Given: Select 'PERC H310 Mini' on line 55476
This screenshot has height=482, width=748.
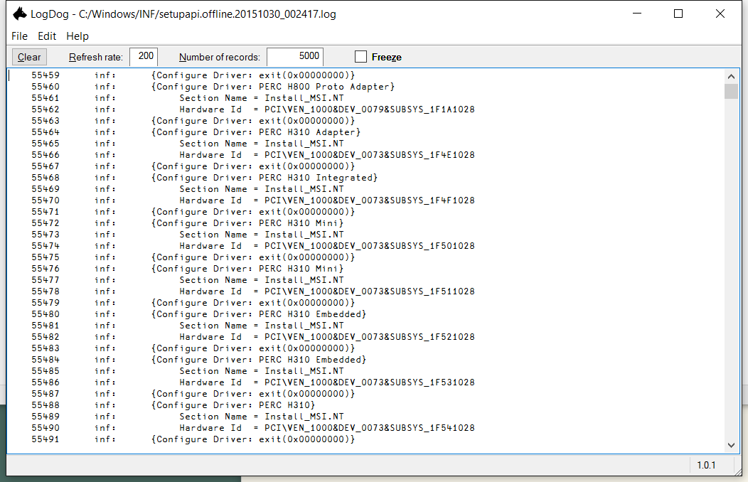Looking at the screenshot, I should pyautogui.click(x=301, y=269).
